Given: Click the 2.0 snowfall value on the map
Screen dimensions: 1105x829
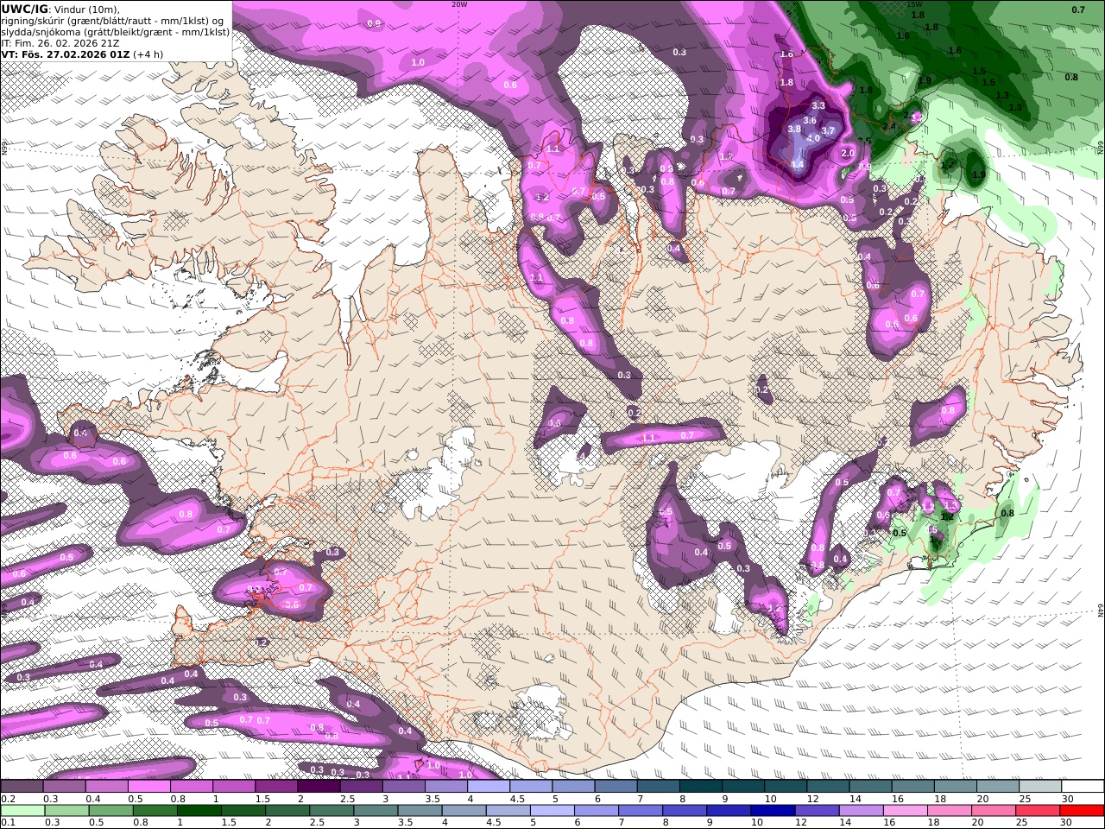Looking at the screenshot, I should (848, 153).
